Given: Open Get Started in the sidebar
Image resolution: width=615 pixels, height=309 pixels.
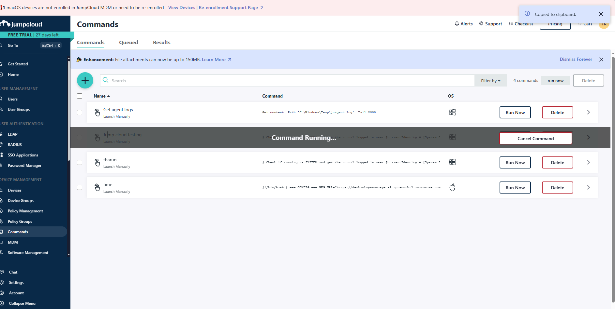Looking at the screenshot, I should pos(18,64).
